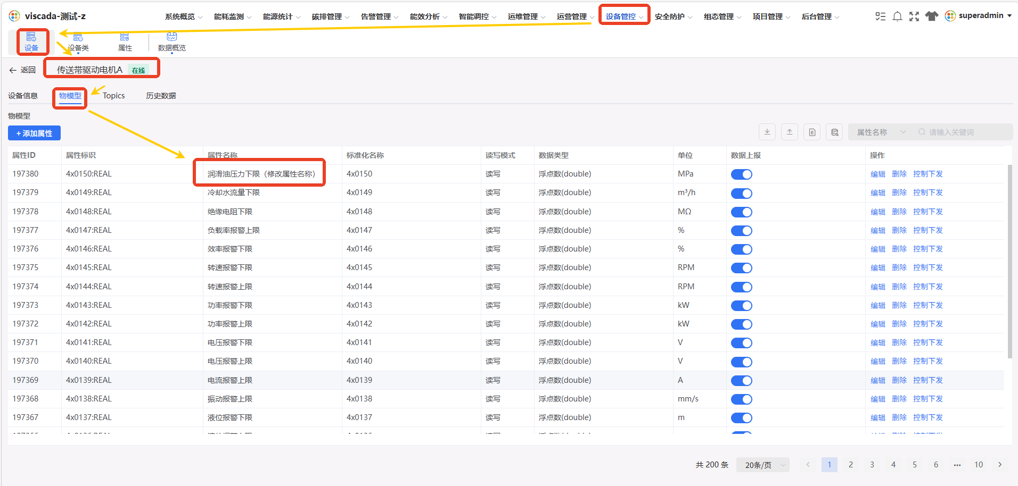The width and height of the screenshot is (1018, 486).
Task: Go to next page arrow
Action: (x=1000, y=465)
